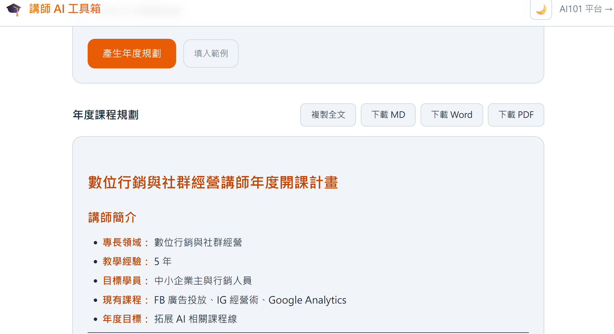Click the graduation cap logo icon
Image resolution: width=614 pixels, height=334 pixels.
(14, 9)
